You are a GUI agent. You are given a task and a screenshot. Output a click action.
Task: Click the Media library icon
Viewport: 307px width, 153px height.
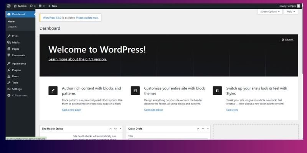(x=9, y=42)
